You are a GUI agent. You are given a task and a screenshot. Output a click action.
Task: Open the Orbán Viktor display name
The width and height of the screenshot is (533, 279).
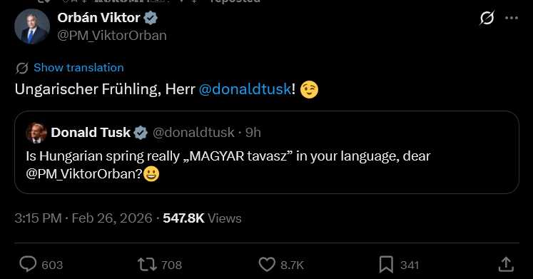click(98, 18)
